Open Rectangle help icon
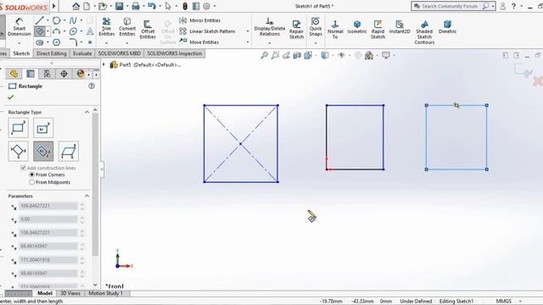 point(92,86)
